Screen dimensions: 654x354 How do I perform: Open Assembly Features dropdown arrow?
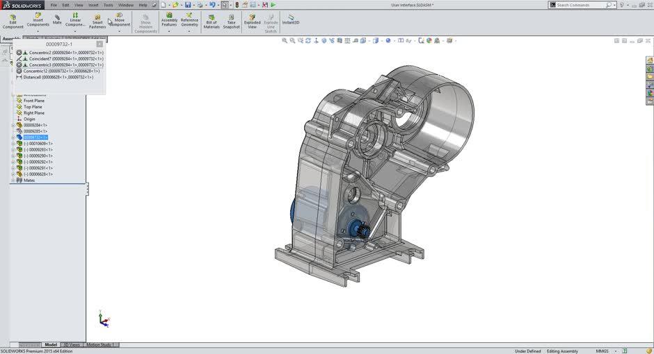click(169, 31)
